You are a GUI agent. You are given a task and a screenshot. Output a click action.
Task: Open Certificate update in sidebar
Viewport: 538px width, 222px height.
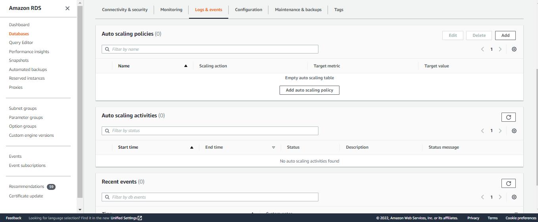[26, 196]
